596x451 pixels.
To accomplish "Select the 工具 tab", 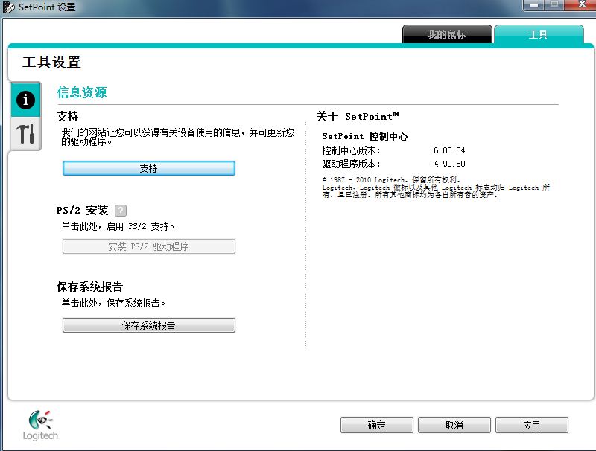I will [538, 34].
